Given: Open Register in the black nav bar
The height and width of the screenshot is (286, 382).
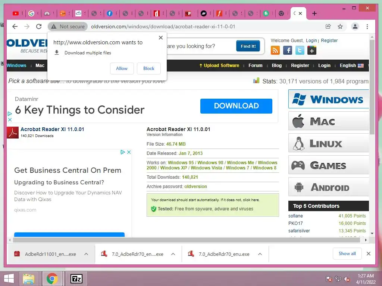Looking at the screenshot, I should point(300,66).
